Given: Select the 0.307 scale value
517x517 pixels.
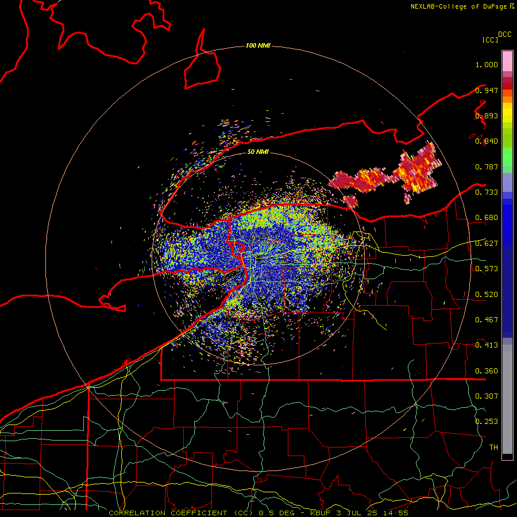Looking at the screenshot, I should [x=487, y=396].
